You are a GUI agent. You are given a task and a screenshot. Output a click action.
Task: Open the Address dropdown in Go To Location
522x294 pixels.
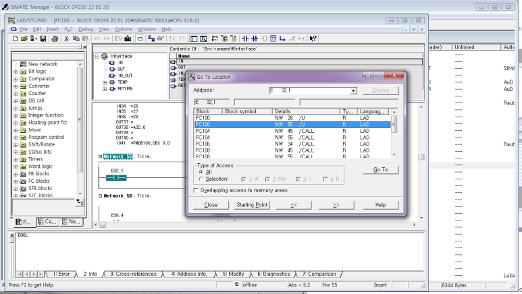[353, 91]
